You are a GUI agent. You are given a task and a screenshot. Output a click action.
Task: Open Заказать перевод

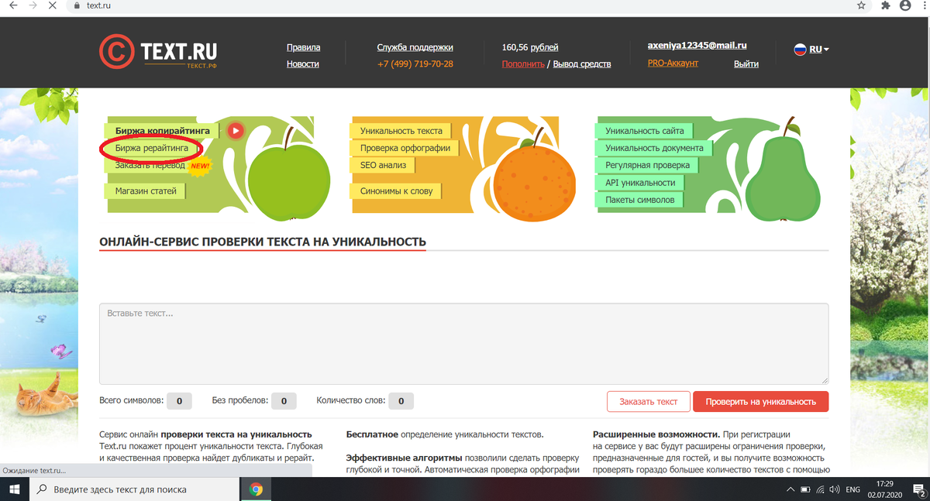tap(150, 165)
